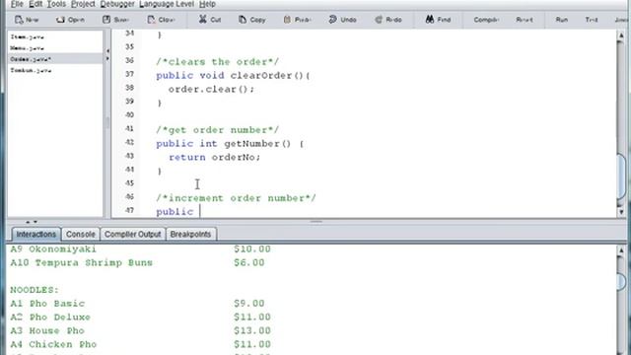Screen dimensions: 631x355
Task: Click the comment '/*clears the order*/'
Action: tap(217, 62)
